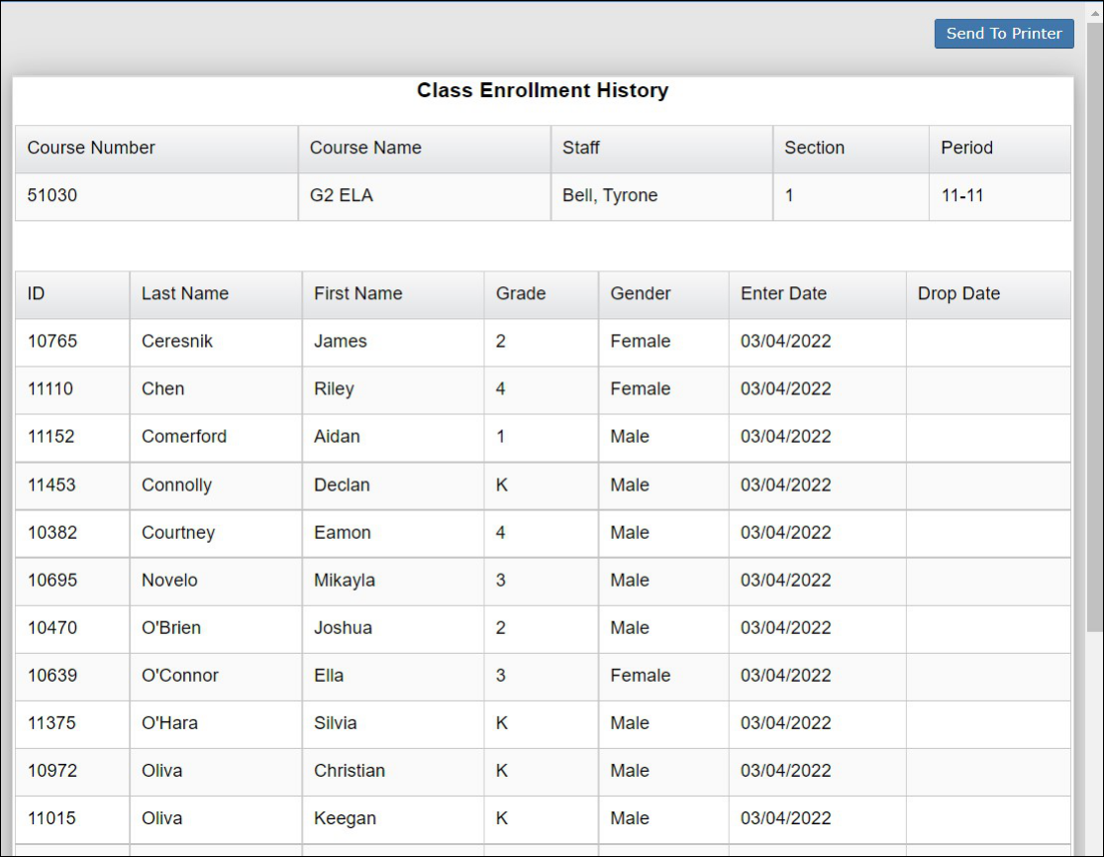Screen dimensions: 1104x857
Task: Select first name Riley
Action: [334, 389]
